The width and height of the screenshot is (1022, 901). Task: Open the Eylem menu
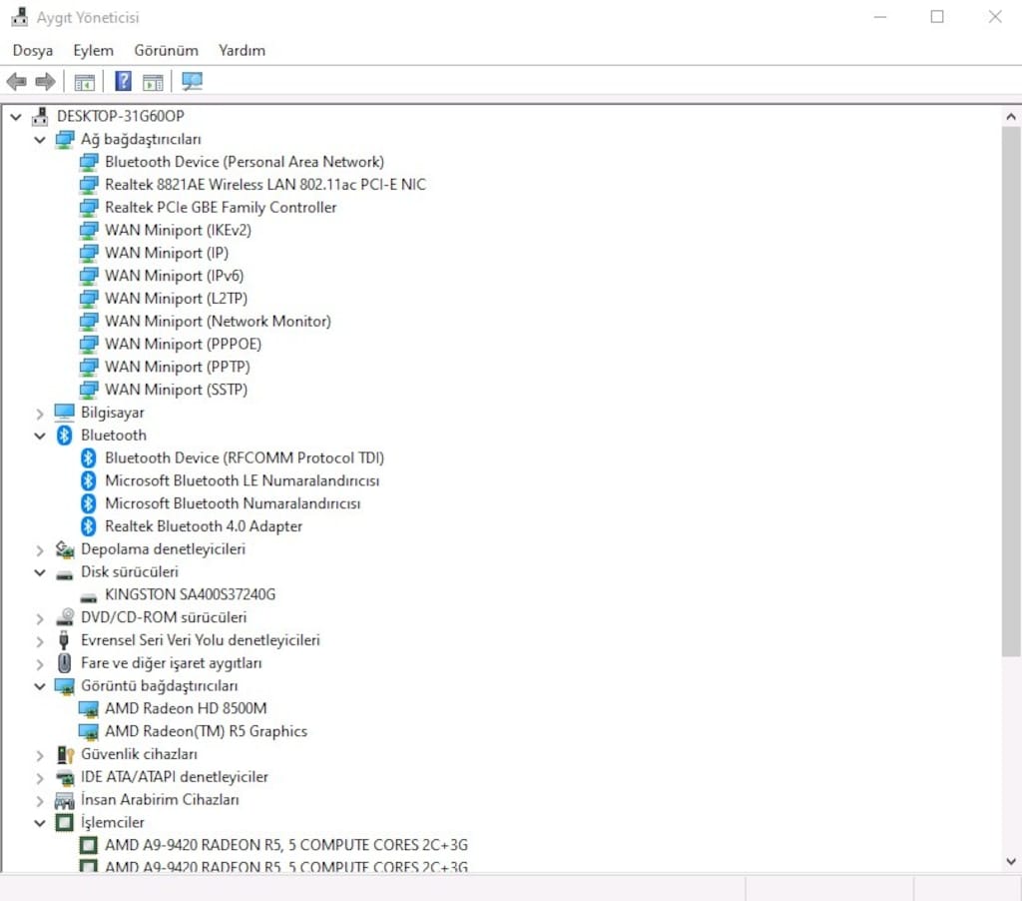pos(93,50)
